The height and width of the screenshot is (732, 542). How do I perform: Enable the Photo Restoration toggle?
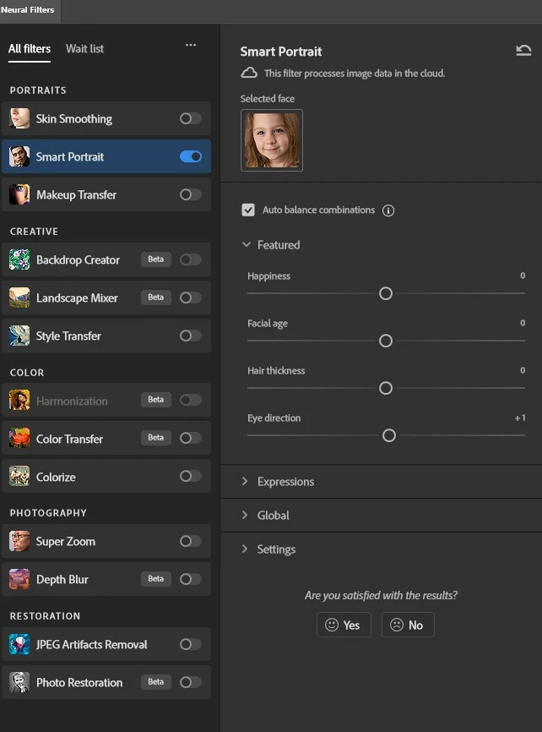click(191, 682)
